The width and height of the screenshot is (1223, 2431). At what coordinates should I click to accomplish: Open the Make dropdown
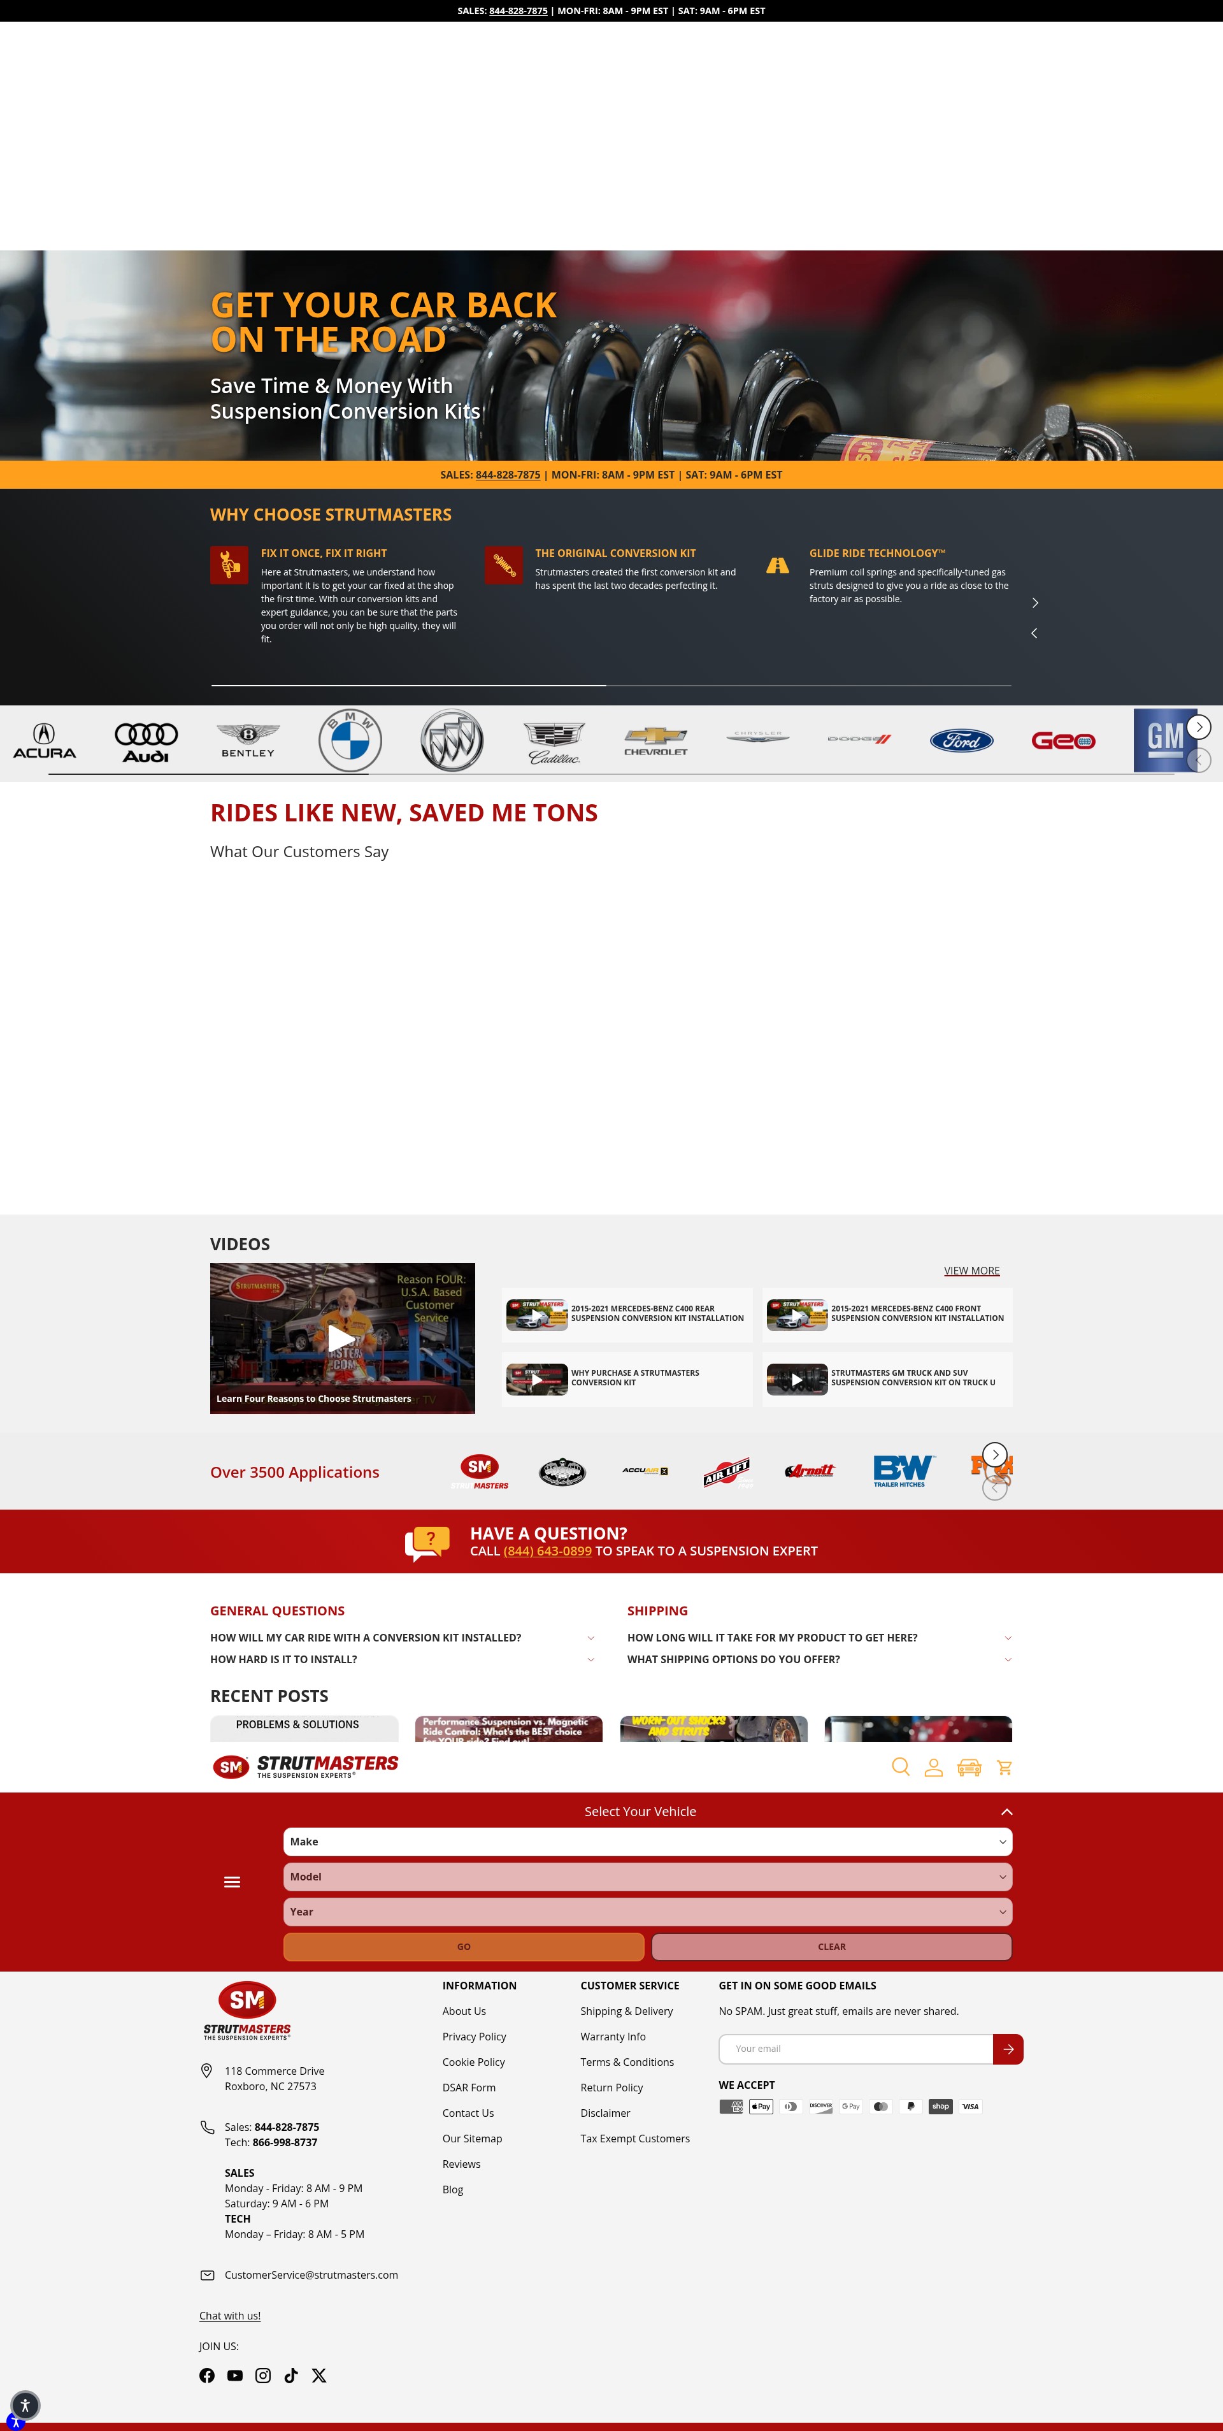647,1841
